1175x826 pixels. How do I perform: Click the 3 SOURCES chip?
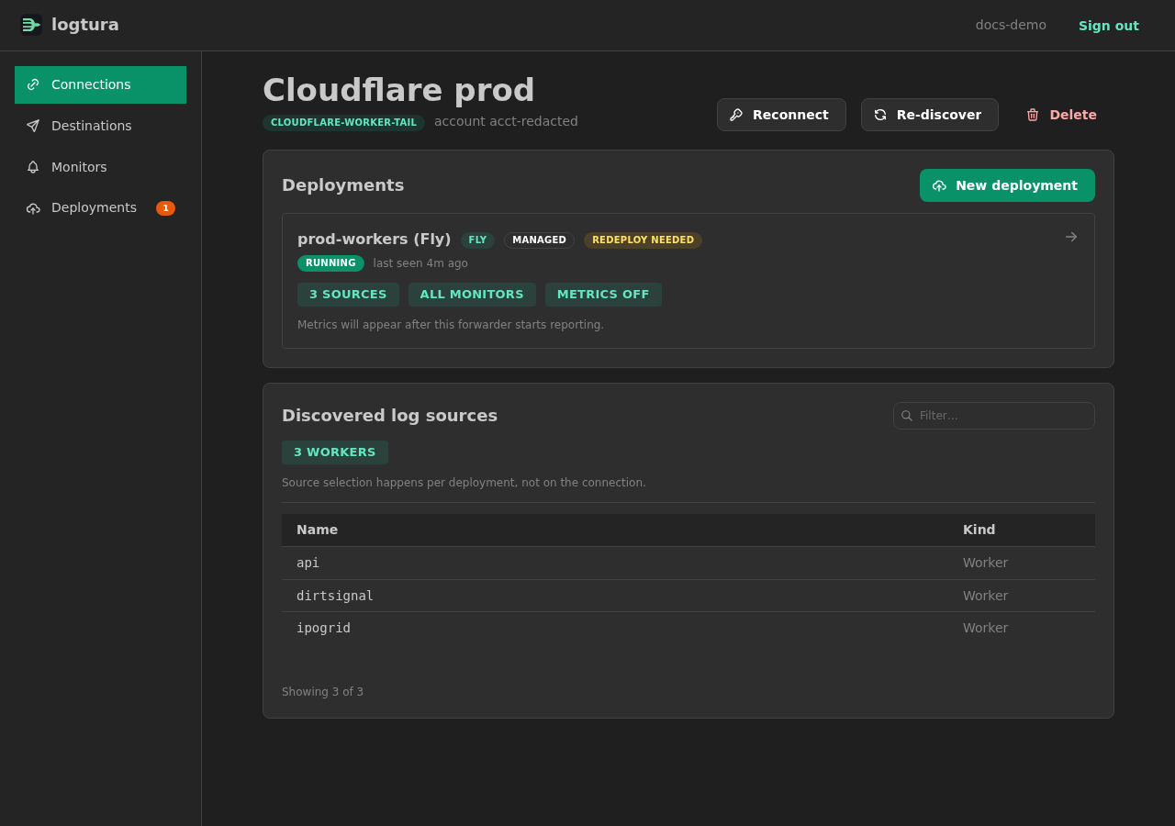pyautogui.click(x=348, y=295)
